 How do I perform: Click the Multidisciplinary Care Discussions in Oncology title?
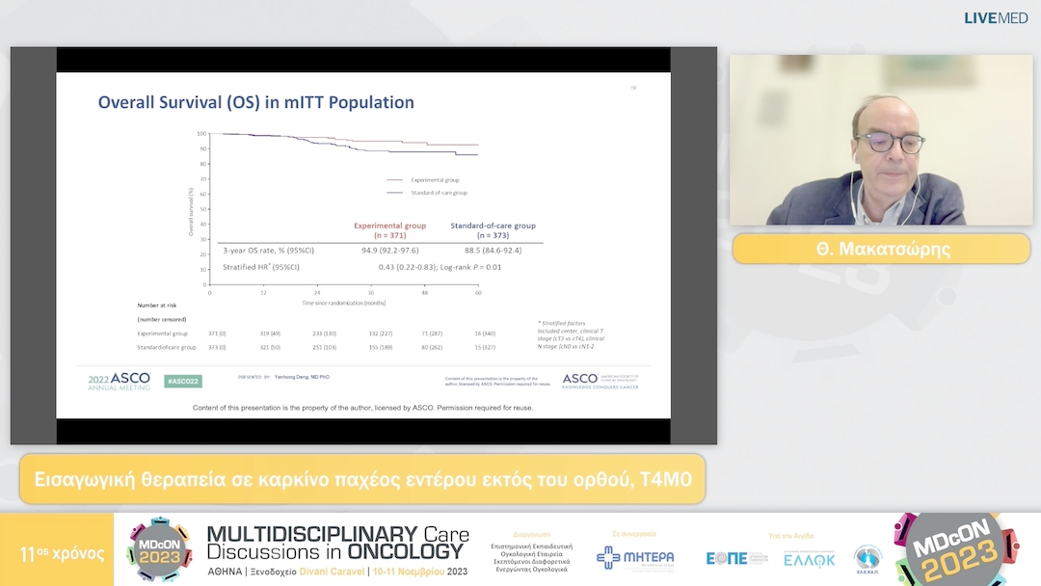pos(337,542)
